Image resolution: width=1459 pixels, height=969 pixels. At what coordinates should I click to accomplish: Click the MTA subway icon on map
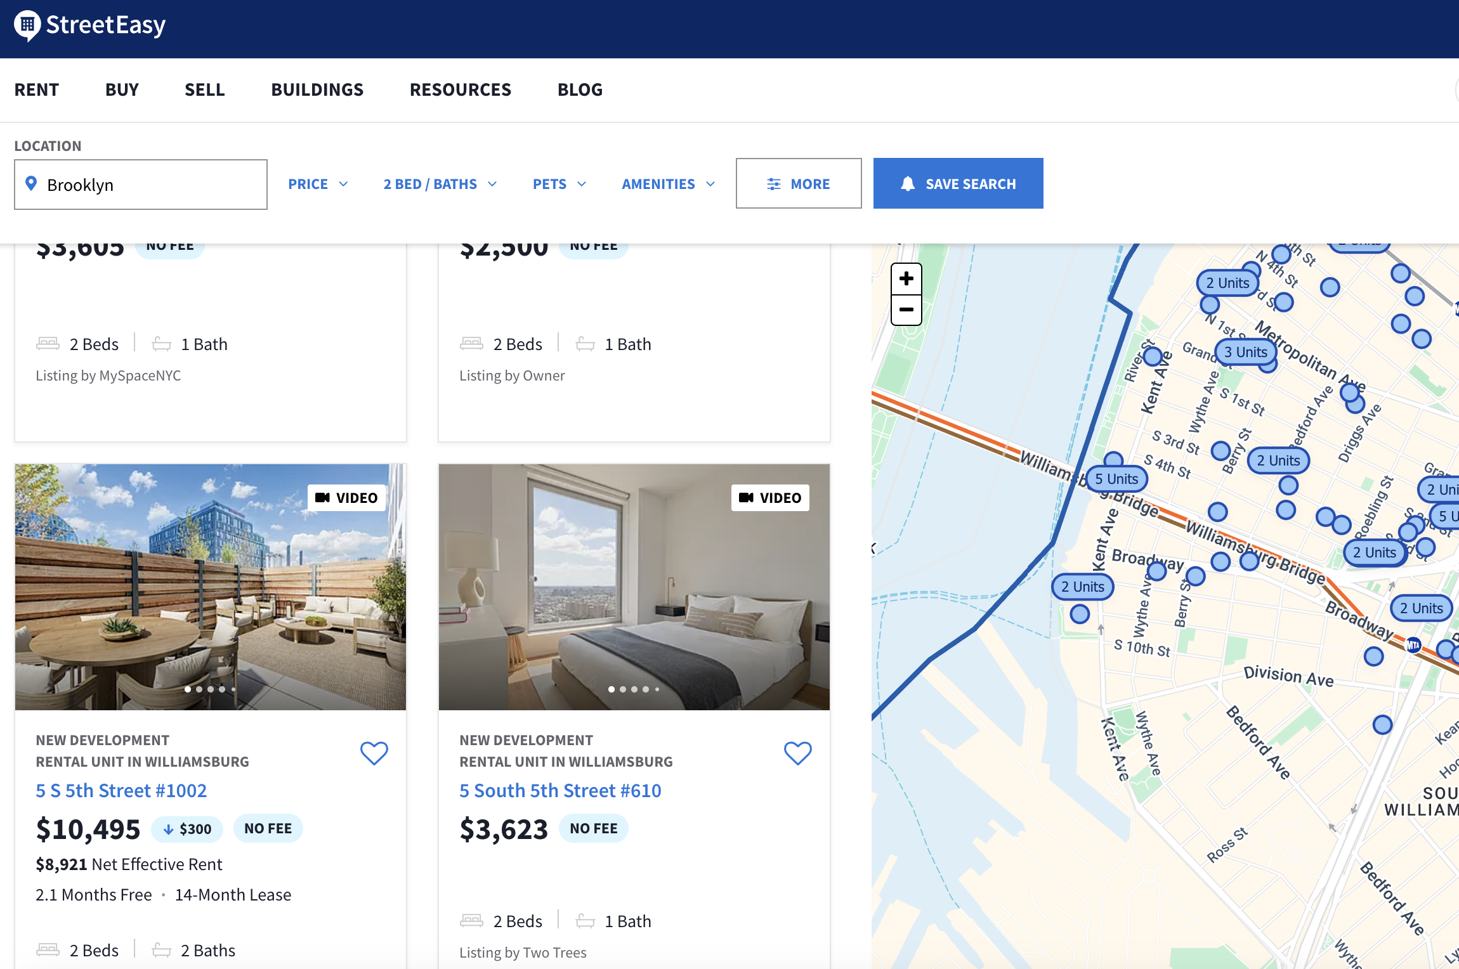[x=1413, y=645]
